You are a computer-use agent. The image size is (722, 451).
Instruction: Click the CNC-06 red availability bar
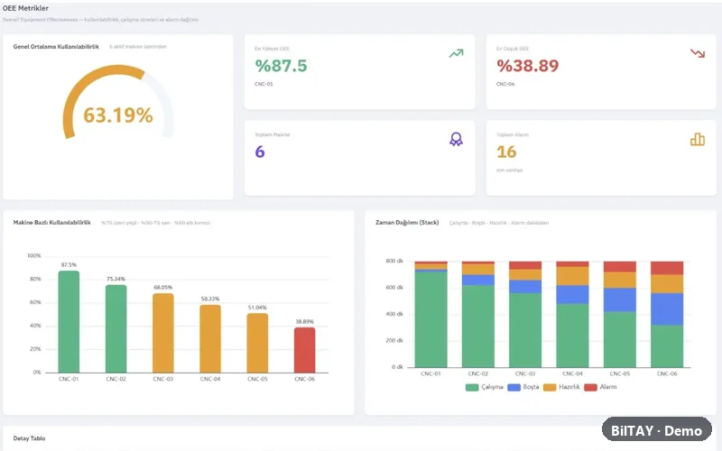304,350
